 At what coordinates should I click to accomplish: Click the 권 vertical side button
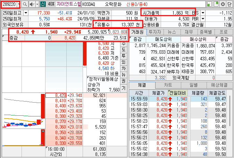[x=124, y=81]
